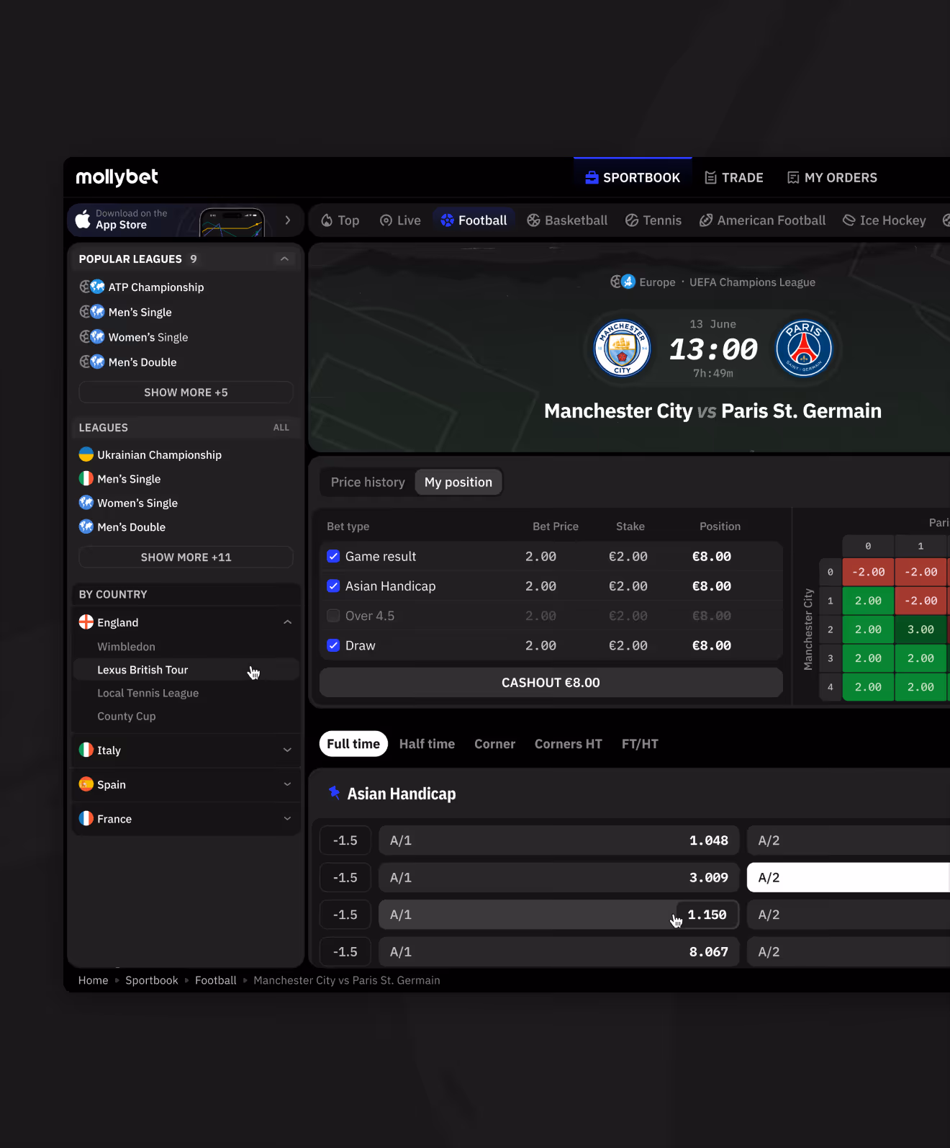Select the My position tab
Viewport: 950px width, 1148px height.
[x=458, y=482]
